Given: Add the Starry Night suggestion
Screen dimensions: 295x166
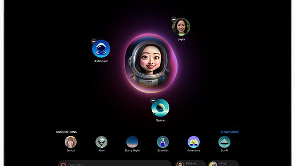Looking at the screenshot, I should click(132, 142).
